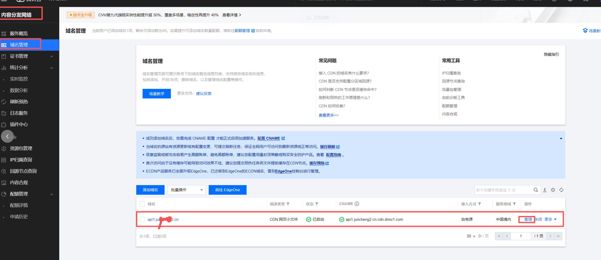Click the 添加域名 button
601x260 pixels.
pos(150,190)
